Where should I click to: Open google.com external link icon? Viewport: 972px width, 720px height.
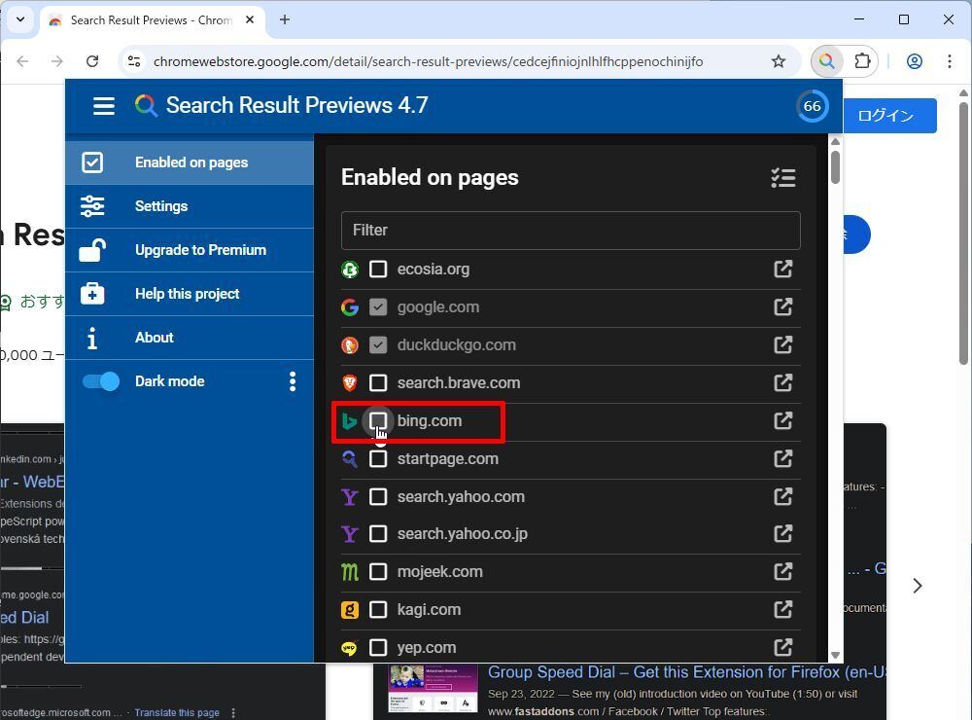click(x=782, y=307)
